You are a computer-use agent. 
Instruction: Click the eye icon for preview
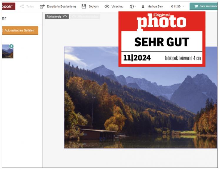click(x=107, y=6)
